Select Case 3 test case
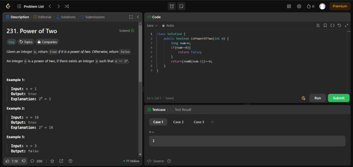Image resolution: width=353 pixels, height=167 pixels. 199,122
